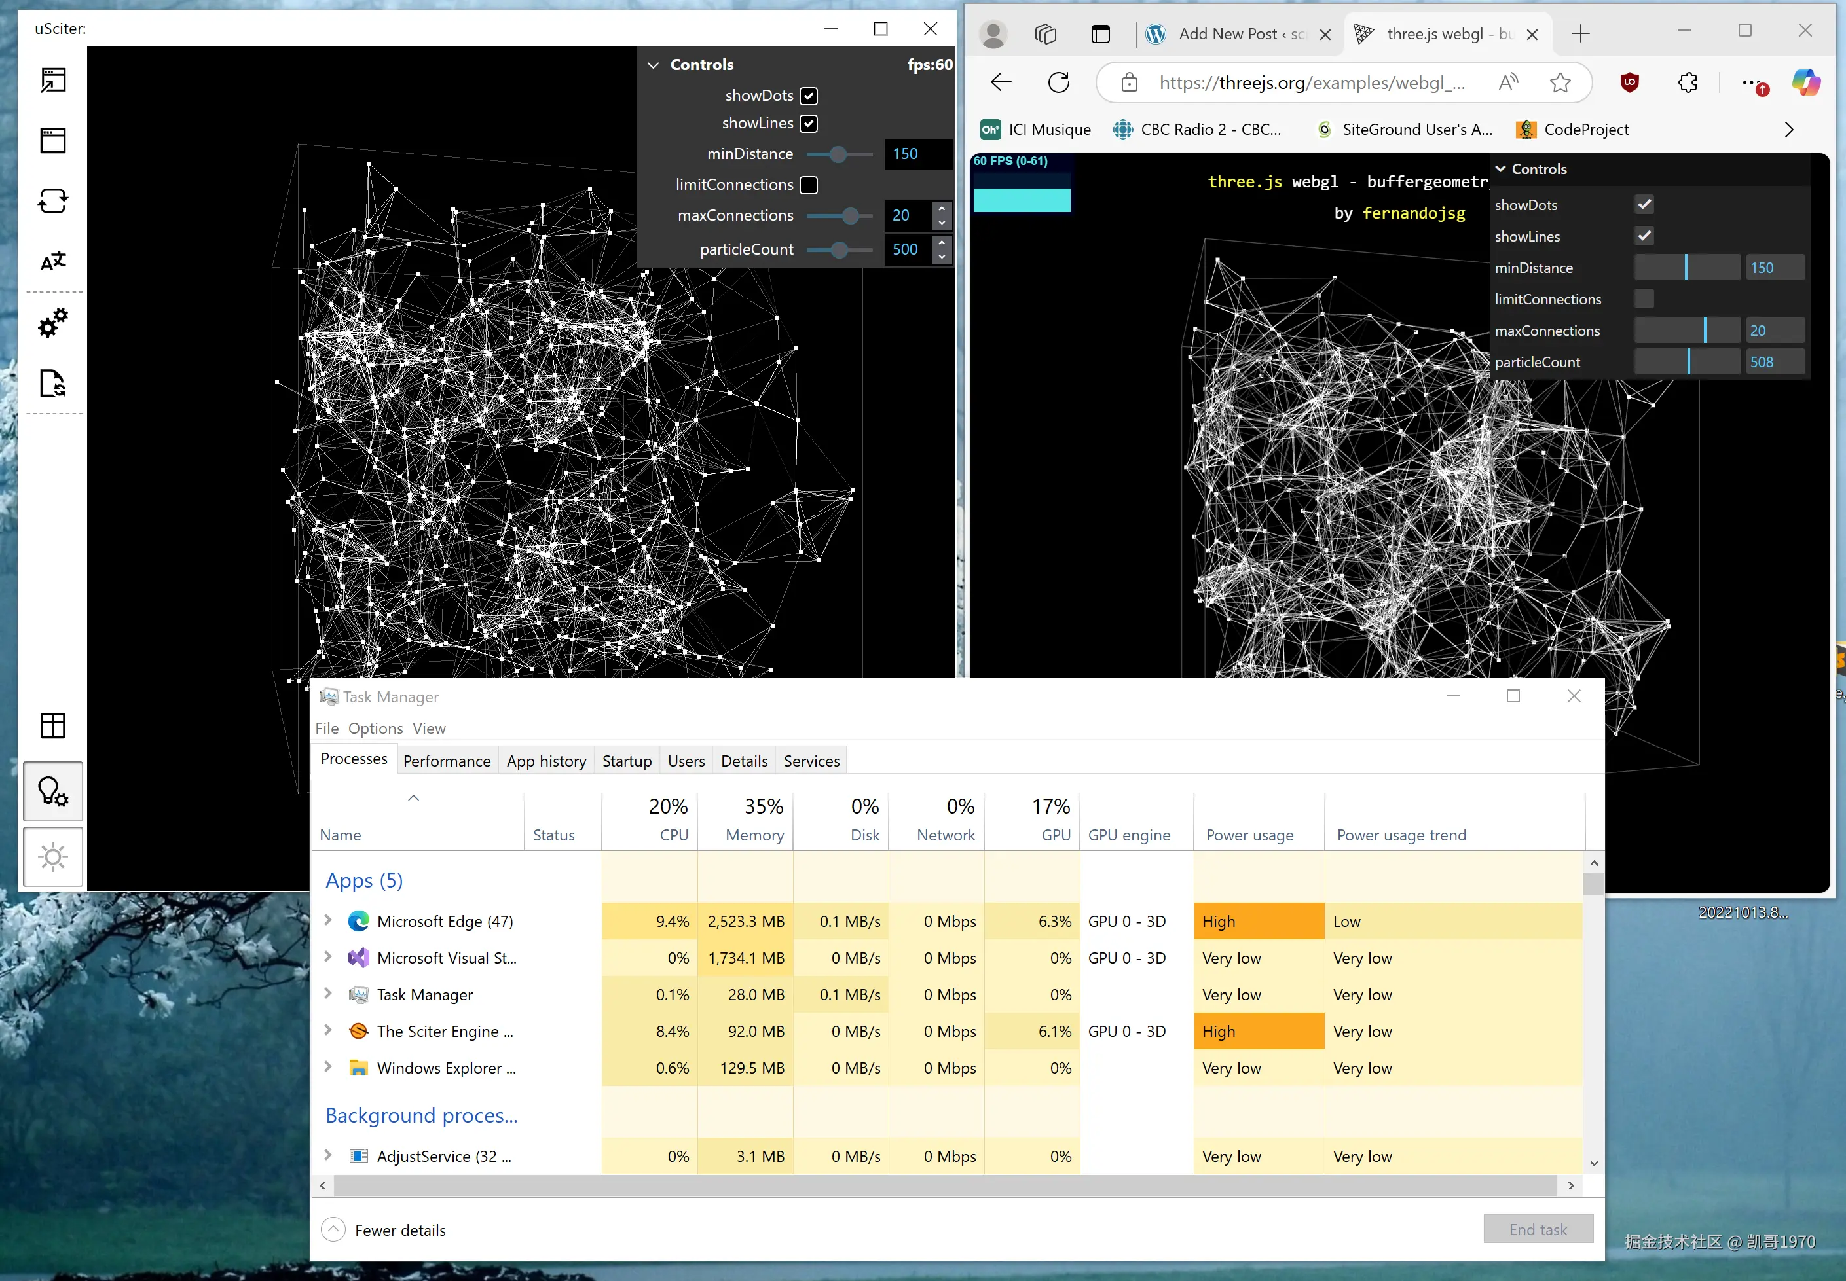The image size is (1846, 1281).
Task: Click the translate icon in uSciter sidebar
Action: [53, 262]
